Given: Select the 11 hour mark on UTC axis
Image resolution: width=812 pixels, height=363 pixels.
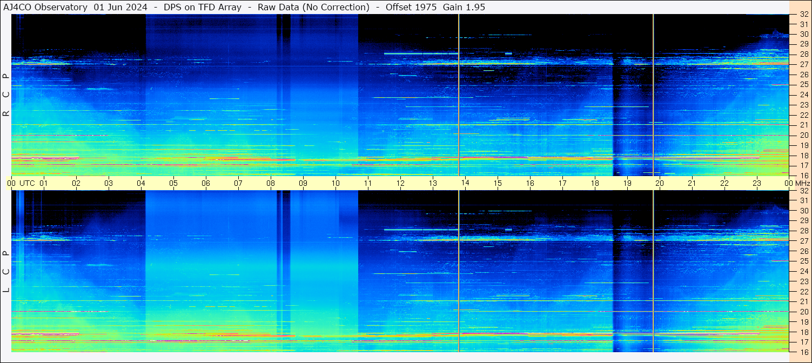Looking at the screenshot, I should [367, 183].
